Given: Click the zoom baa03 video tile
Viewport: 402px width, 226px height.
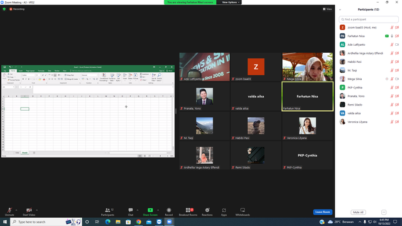Looking at the screenshot, I should point(256,67).
